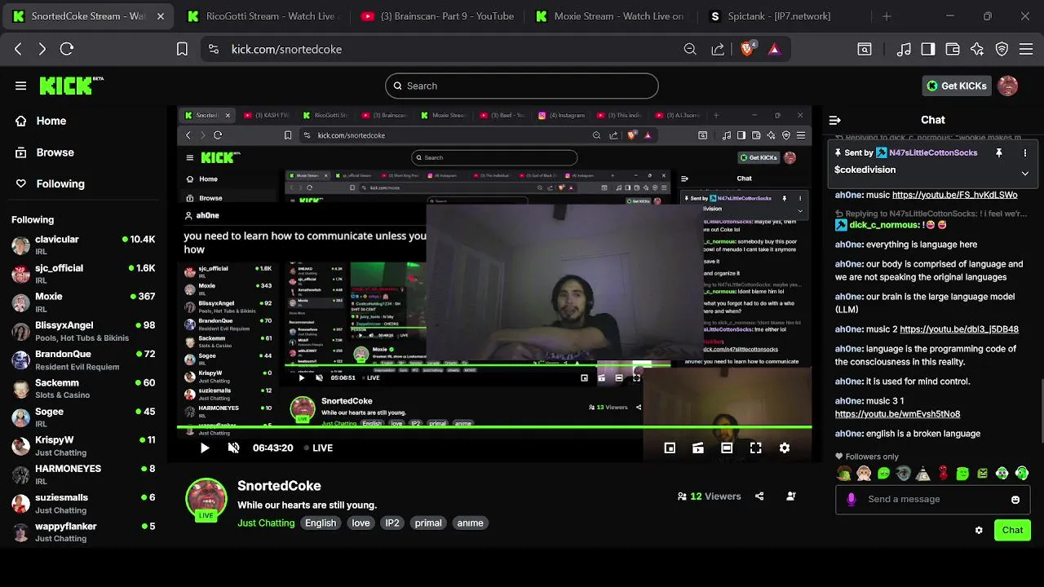
Task: Switch to the Moxie Stream tab
Action: [x=610, y=16]
